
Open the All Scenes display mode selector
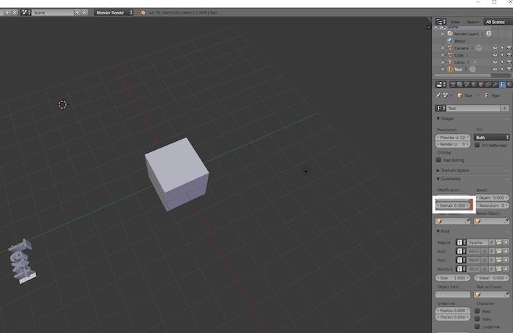click(x=498, y=22)
